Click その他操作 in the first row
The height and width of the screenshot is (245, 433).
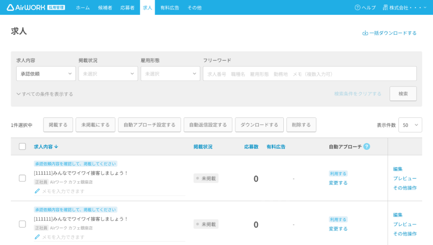(x=405, y=187)
